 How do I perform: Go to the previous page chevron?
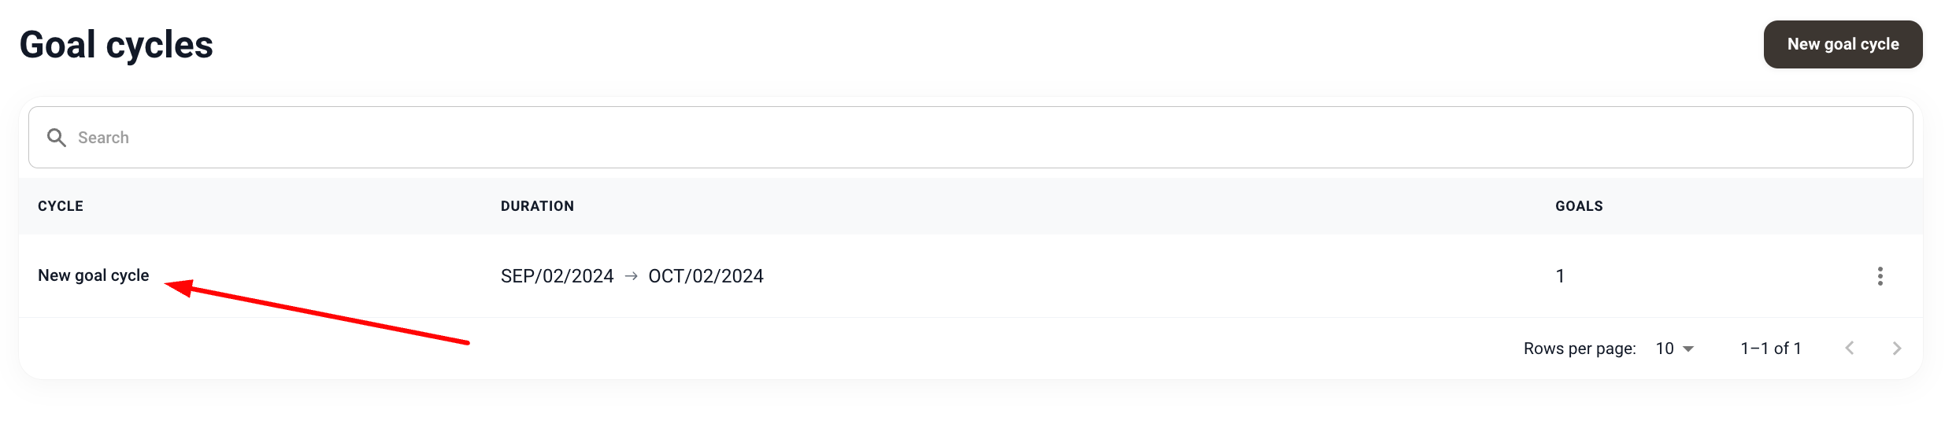coord(1850,348)
